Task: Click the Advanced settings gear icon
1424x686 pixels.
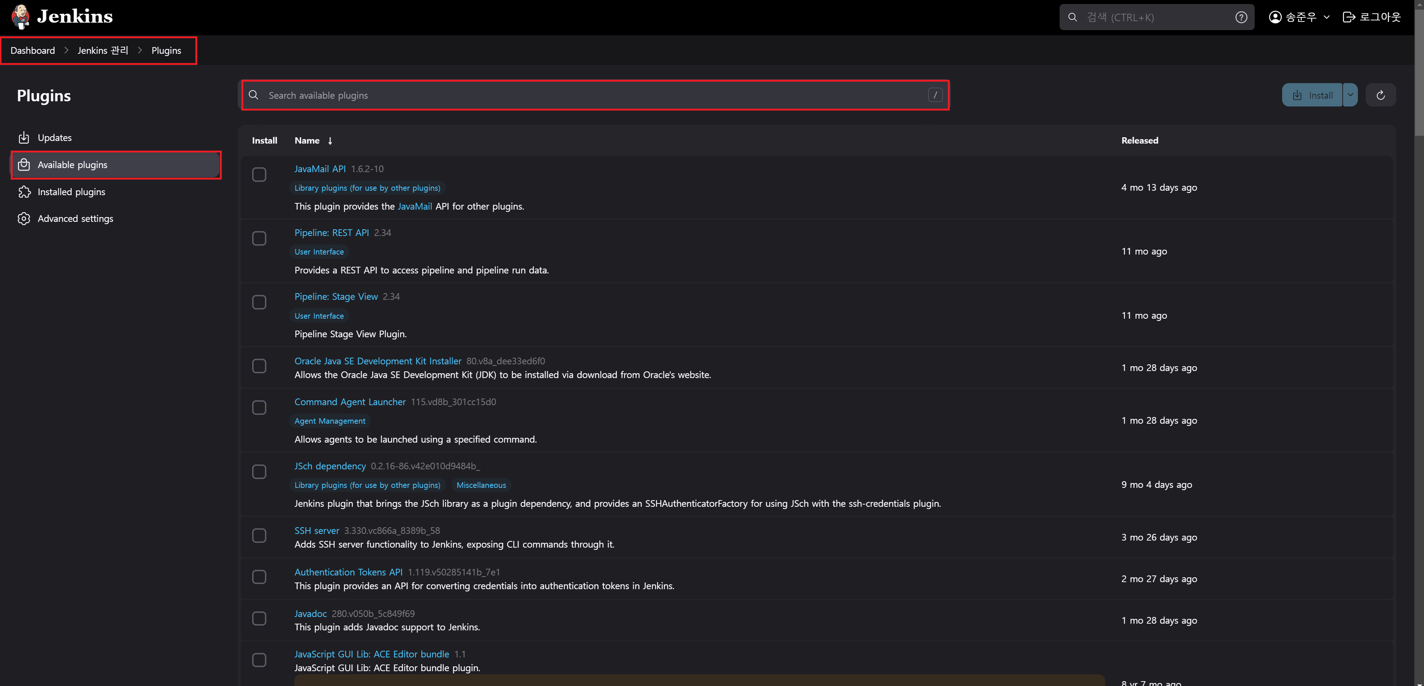Action: tap(24, 219)
